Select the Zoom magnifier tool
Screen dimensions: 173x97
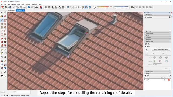[2, 65]
